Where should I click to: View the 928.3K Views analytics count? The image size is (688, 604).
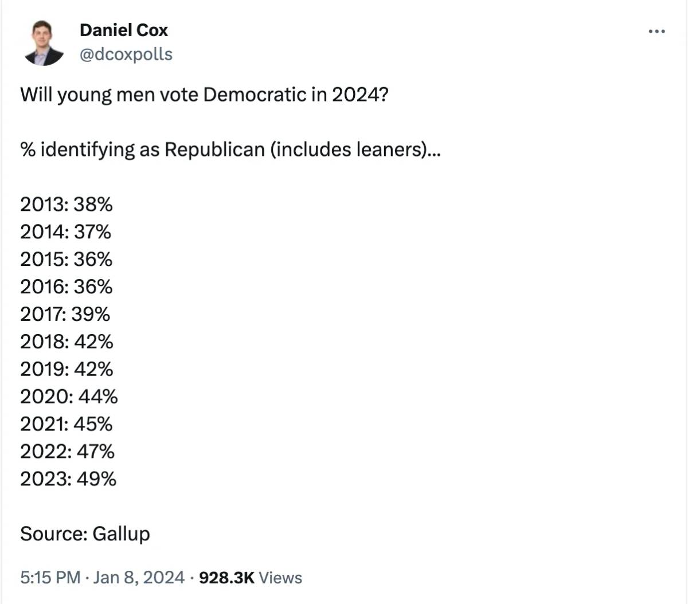pyautogui.click(x=251, y=577)
